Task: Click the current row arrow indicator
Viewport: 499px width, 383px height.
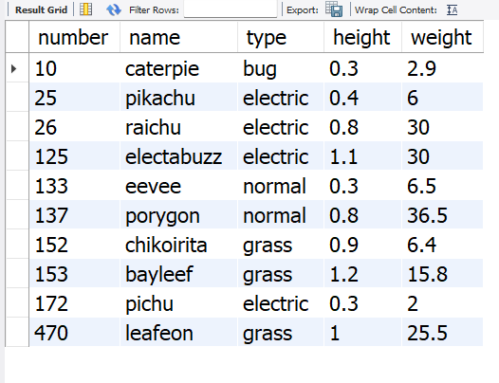Action: click(x=13, y=68)
